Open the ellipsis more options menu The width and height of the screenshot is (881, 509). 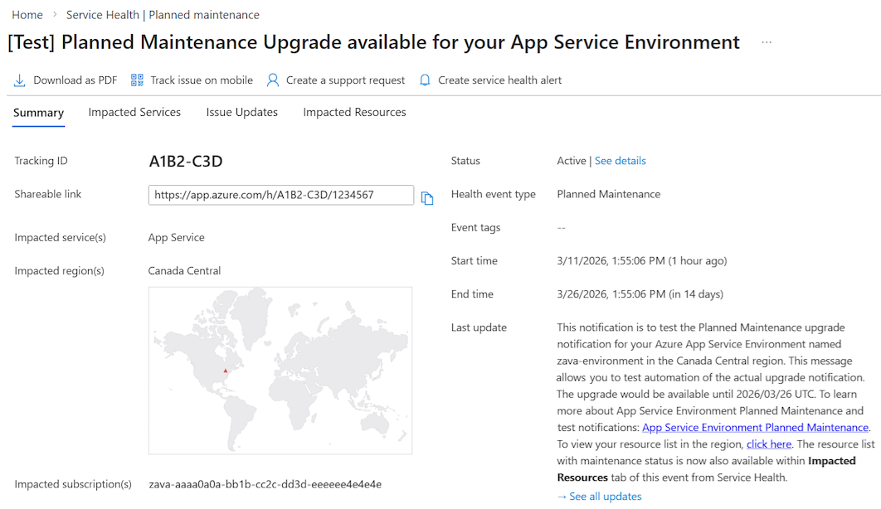click(767, 42)
